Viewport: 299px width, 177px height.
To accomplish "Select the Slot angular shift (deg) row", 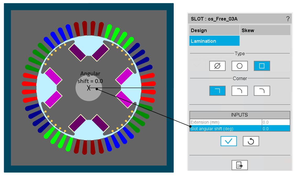I will (225, 128).
